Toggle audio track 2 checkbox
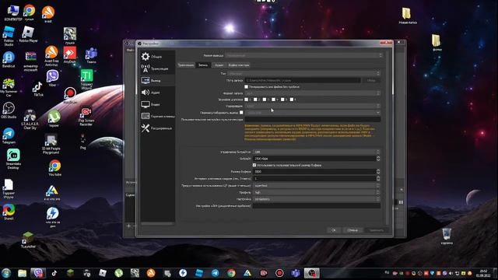The width and height of the screenshot is (498, 280). click(255, 100)
